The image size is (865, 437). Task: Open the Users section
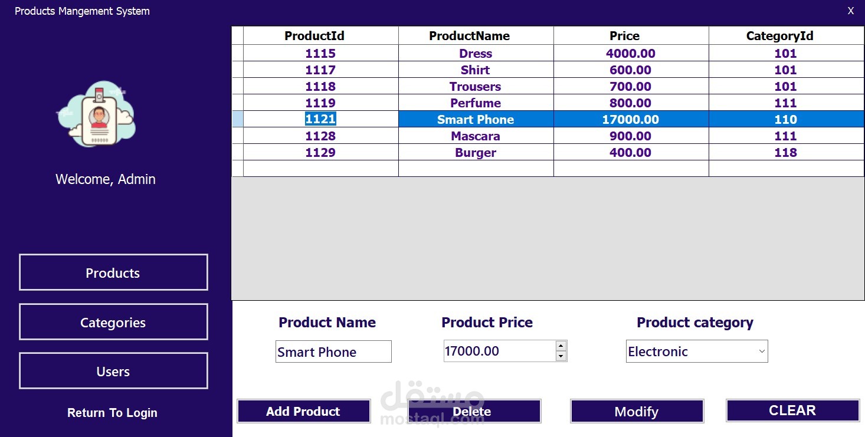point(113,371)
